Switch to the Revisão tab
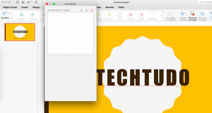 click(110, 7)
